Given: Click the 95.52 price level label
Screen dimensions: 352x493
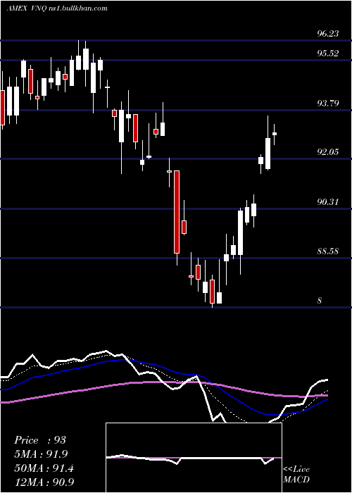Looking at the screenshot, I should pos(328,53).
